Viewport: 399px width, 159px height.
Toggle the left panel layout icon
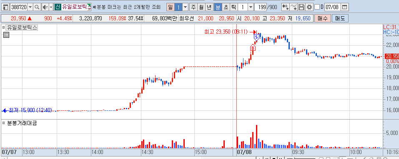5,7
